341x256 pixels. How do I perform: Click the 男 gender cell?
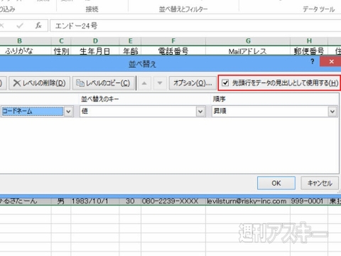point(61,201)
